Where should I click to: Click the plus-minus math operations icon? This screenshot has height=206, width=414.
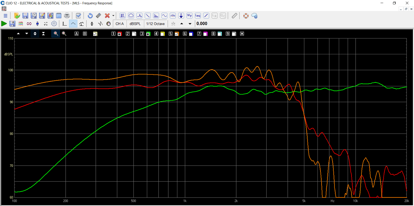pyautogui.click(x=46, y=24)
